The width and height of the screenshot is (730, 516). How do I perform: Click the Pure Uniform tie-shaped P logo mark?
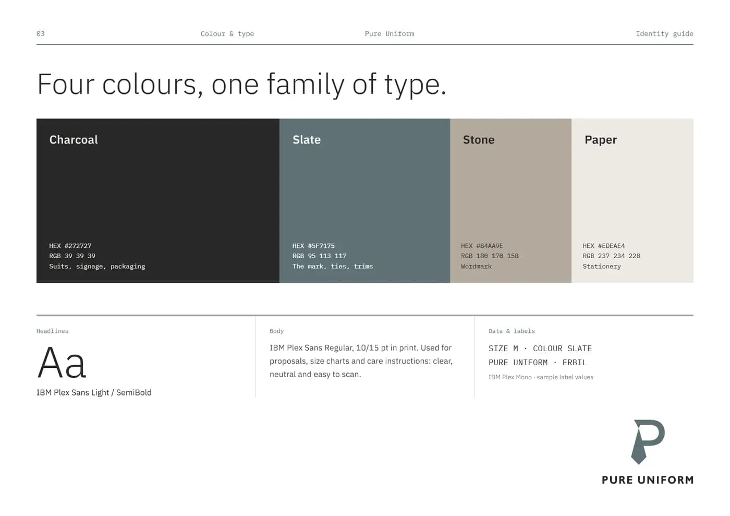[648, 442]
